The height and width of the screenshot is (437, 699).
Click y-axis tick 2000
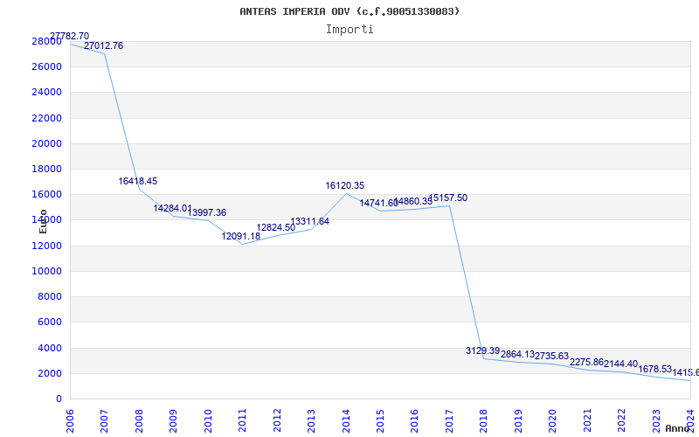(50, 374)
